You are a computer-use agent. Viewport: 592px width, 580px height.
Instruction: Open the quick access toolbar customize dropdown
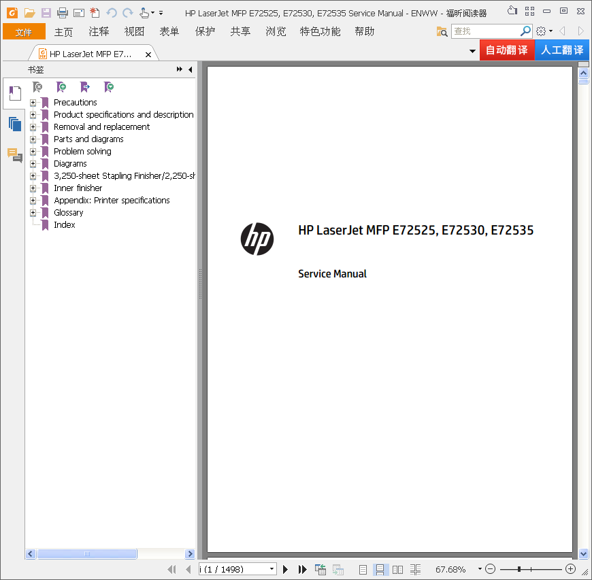point(161,13)
